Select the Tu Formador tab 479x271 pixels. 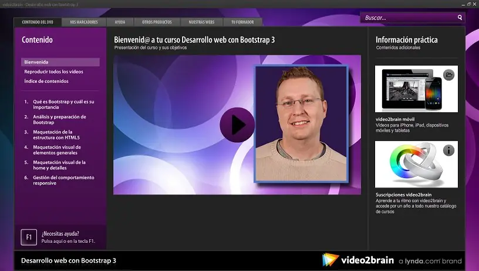pyautogui.click(x=242, y=22)
